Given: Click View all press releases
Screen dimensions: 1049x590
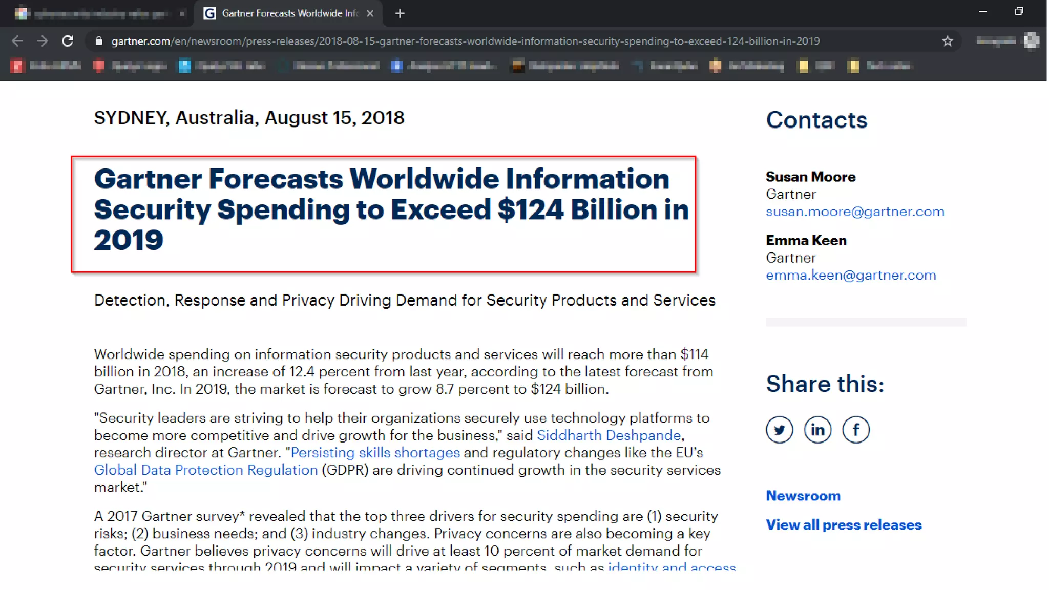Looking at the screenshot, I should click(843, 525).
